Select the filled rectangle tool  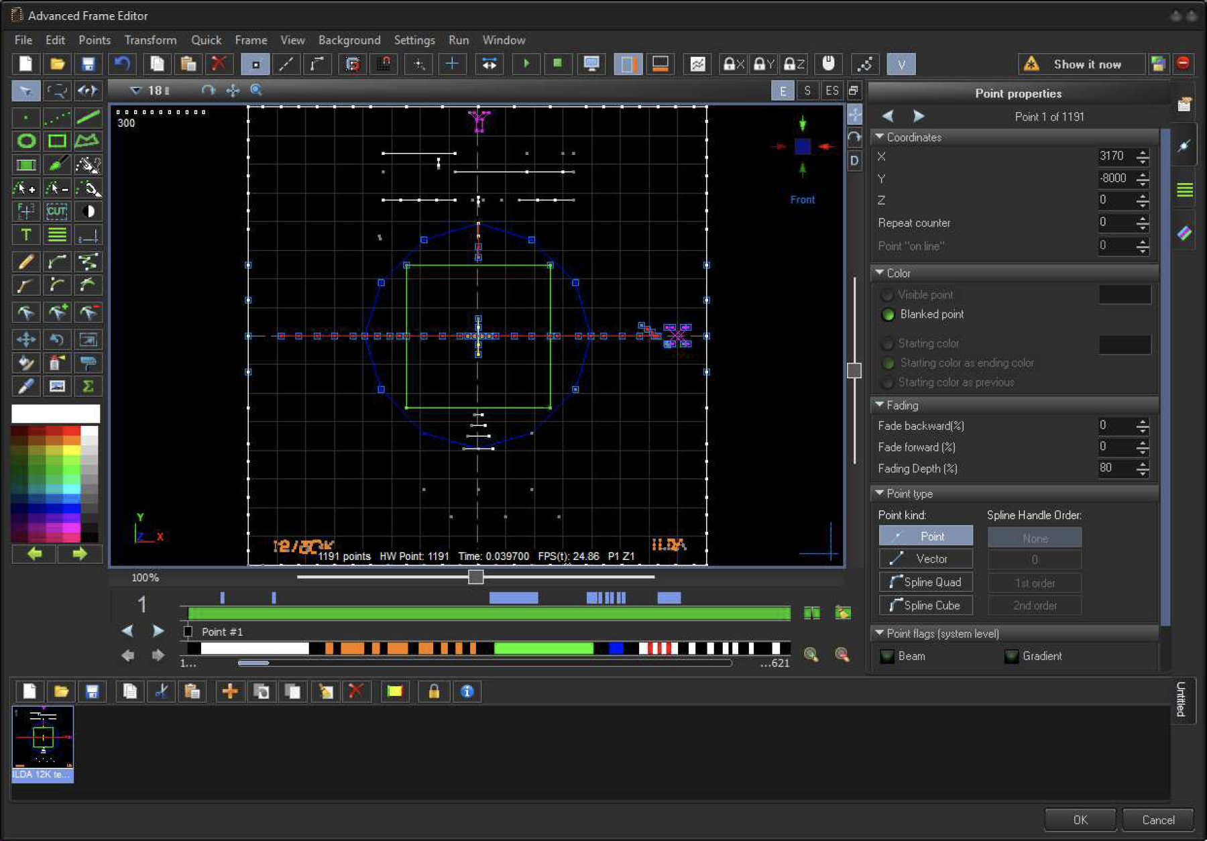tap(26, 165)
